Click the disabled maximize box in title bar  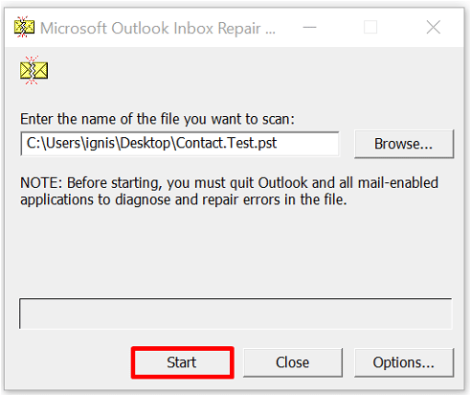[x=370, y=27]
